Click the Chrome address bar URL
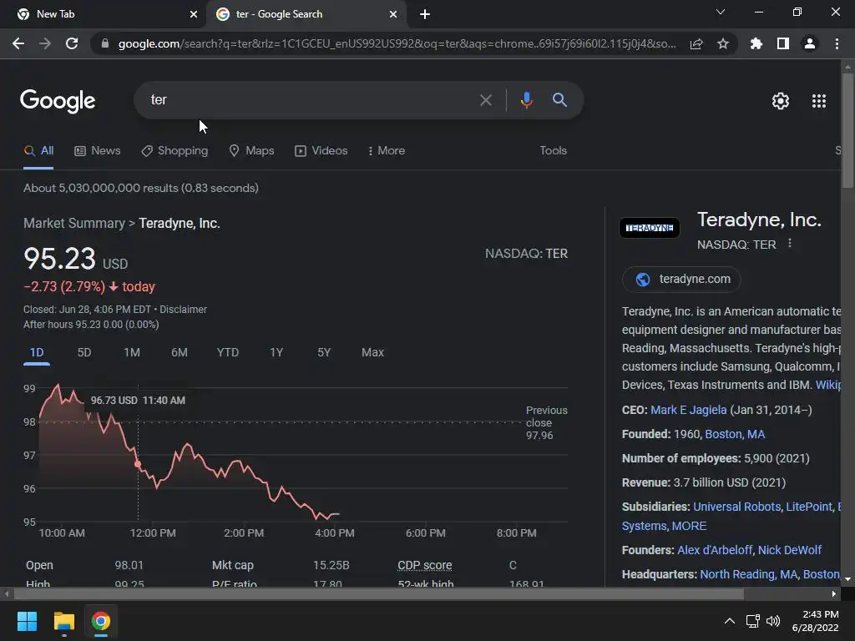 [397, 43]
